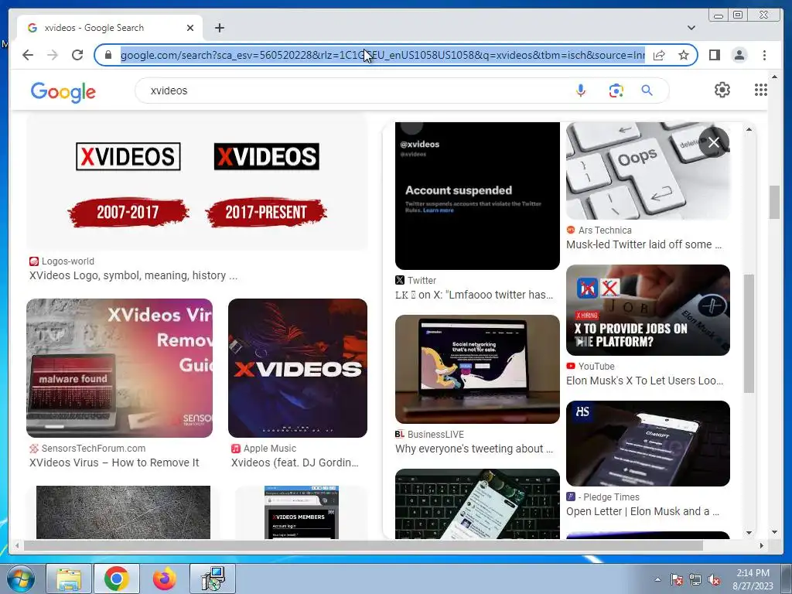Open Chrome side panel
Viewport: 792px width, 594px height.
(714, 55)
